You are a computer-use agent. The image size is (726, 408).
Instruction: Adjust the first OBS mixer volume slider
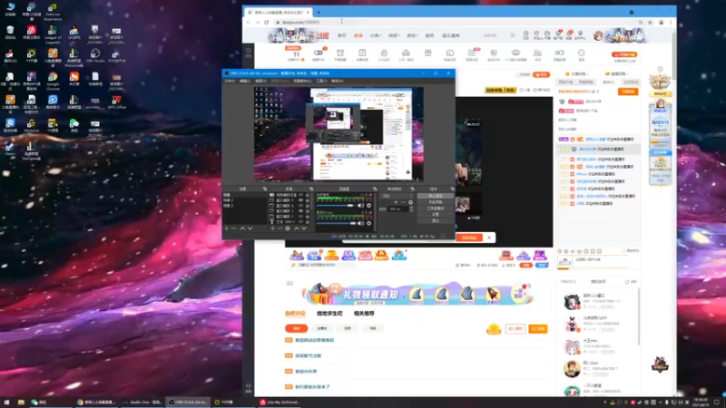[x=336, y=206]
